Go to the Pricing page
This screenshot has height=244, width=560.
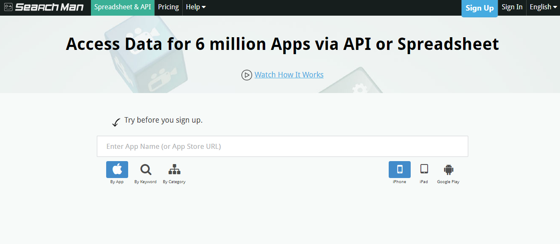pos(168,7)
